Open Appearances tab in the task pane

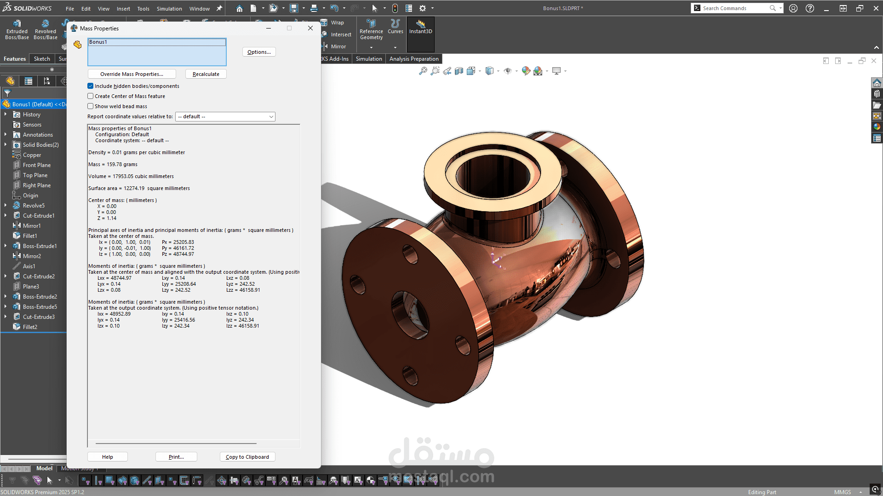[x=877, y=127]
